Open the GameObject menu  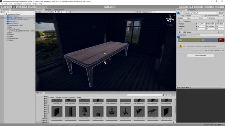(x=18, y=4)
